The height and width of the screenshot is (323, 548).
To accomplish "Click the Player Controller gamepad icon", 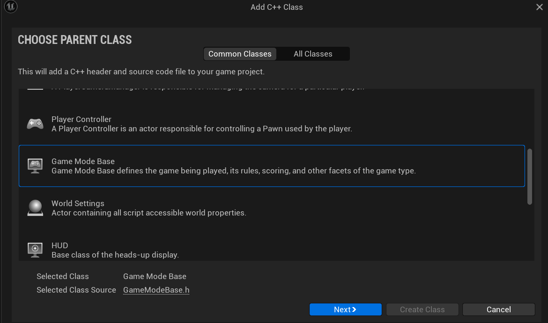I will pyautogui.click(x=35, y=124).
